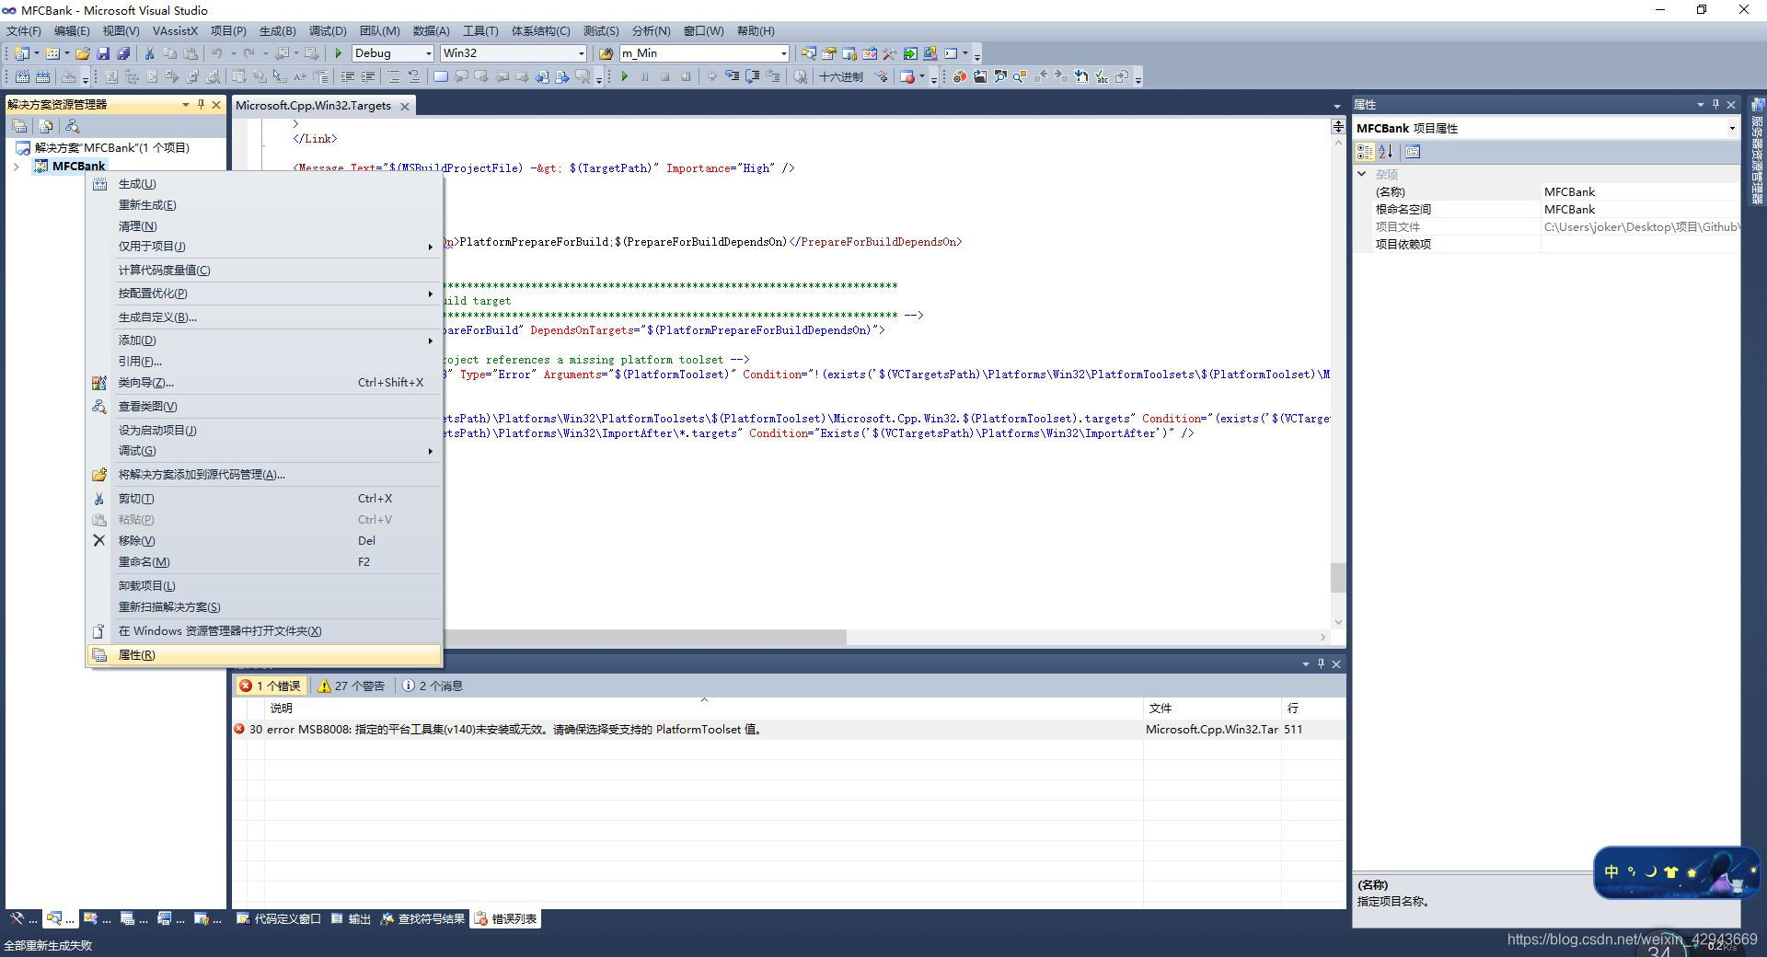Click the Show All Files icon in Solution Explorer
The width and height of the screenshot is (1767, 957).
(46, 126)
